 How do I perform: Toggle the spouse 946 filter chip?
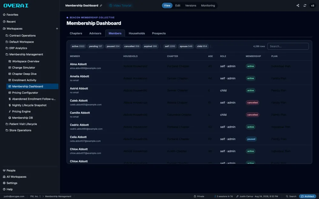pyautogui.click(x=186, y=46)
